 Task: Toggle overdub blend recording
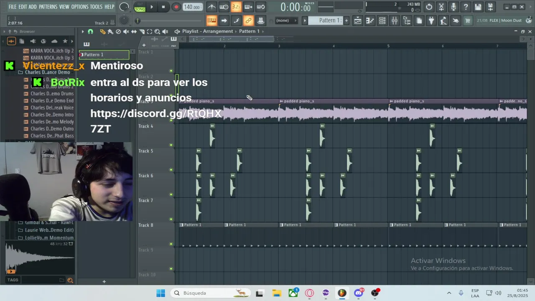pyautogui.click(x=248, y=7)
